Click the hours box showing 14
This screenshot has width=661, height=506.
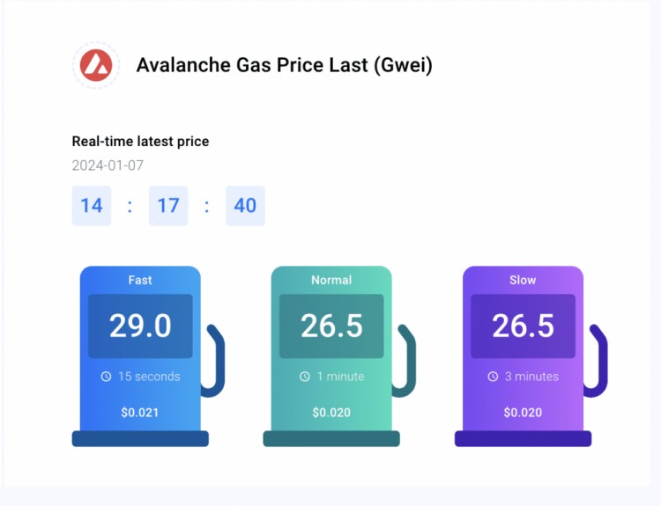[92, 206]
